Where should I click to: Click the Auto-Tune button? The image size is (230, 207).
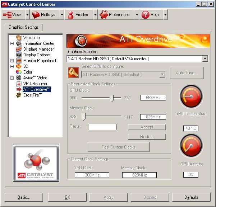[187, 73]
